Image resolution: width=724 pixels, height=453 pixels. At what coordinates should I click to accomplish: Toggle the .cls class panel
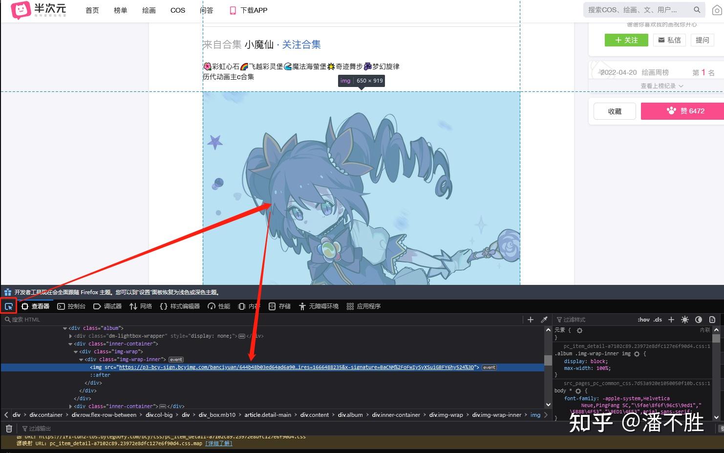click(658, 320)
